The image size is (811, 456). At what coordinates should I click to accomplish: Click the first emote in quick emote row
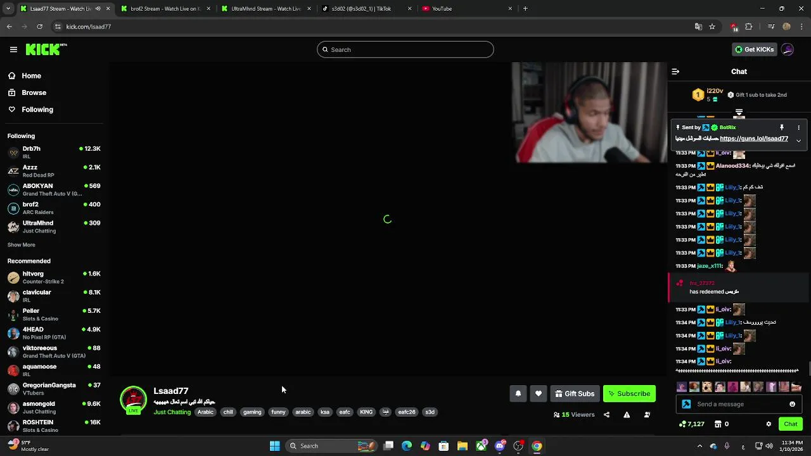point(681,386)
